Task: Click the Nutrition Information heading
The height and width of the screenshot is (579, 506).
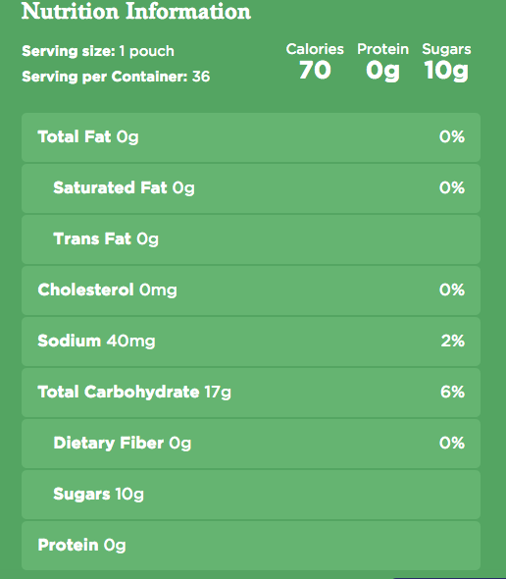Action: click(x=136, y=12)
